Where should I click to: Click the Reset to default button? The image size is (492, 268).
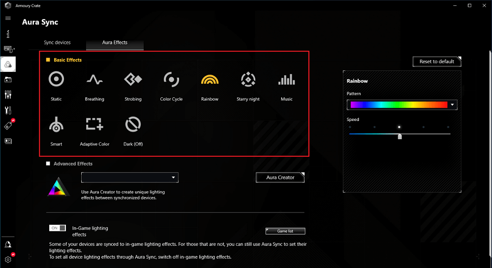click(437, 61)
